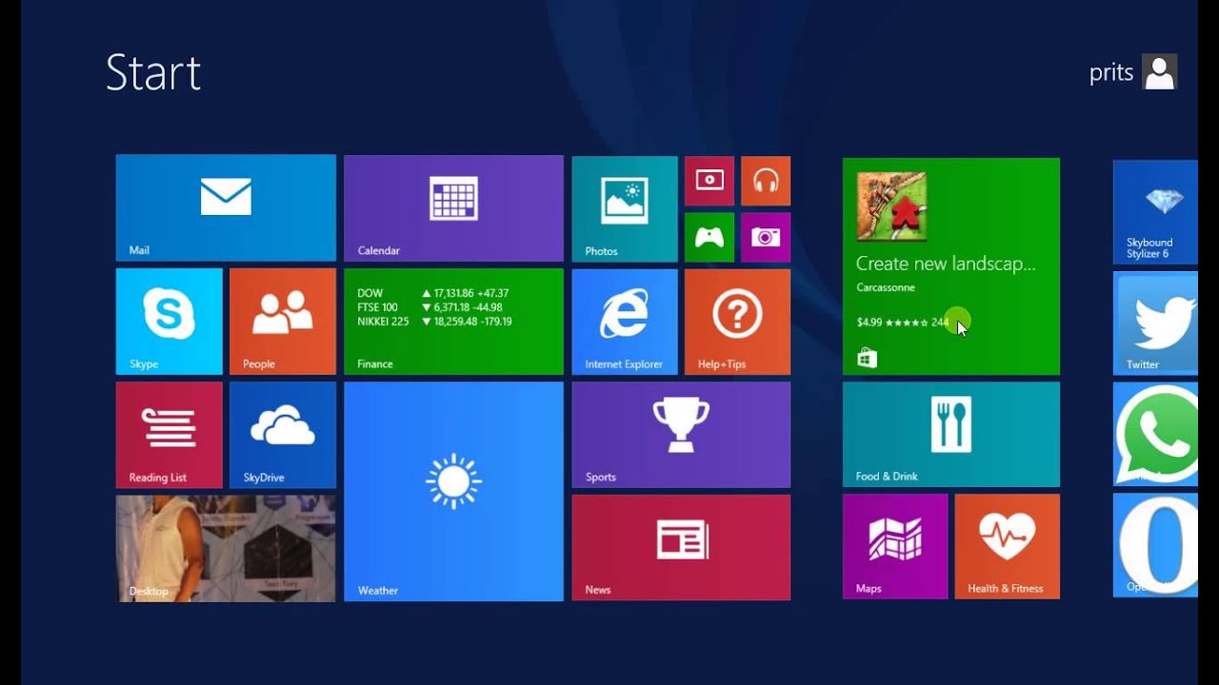The height and width of the screenshot is (685, 1219).
Task: Click the "Create new landscap..." headline
Action: click(x=946, y=264)
